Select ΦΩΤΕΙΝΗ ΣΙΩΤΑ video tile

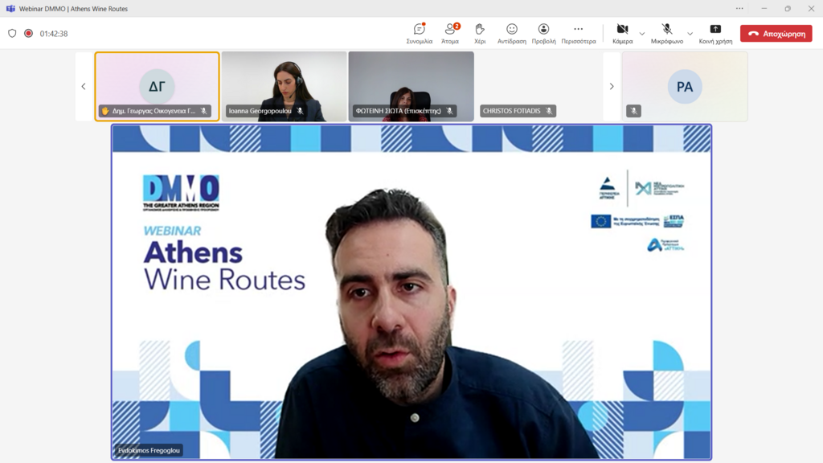(x=411, y=87)
